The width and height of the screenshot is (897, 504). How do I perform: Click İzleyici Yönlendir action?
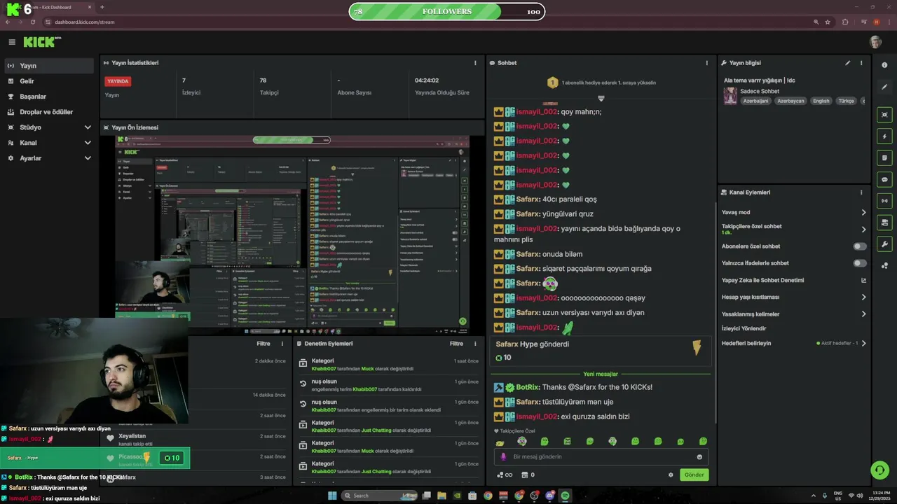tap(744, 328)
